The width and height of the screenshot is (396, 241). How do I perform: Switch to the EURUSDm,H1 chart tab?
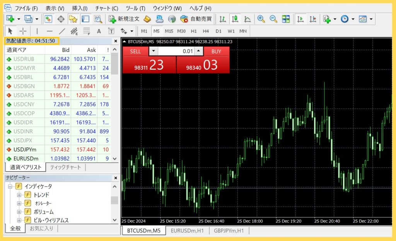point(188,231)
